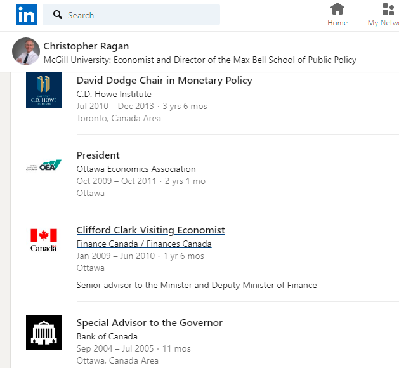The width and height of the screenshot is (399, 368).
Task: Open the My Network icon
Action: [388, 9]
